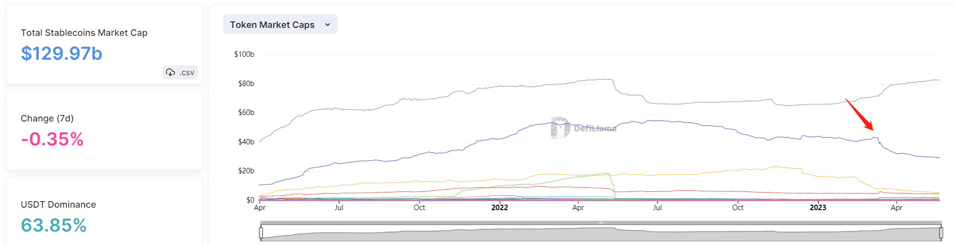Click the Total Stablecoins Market Cap card title
955x244 pixels.
click(84, 33)
